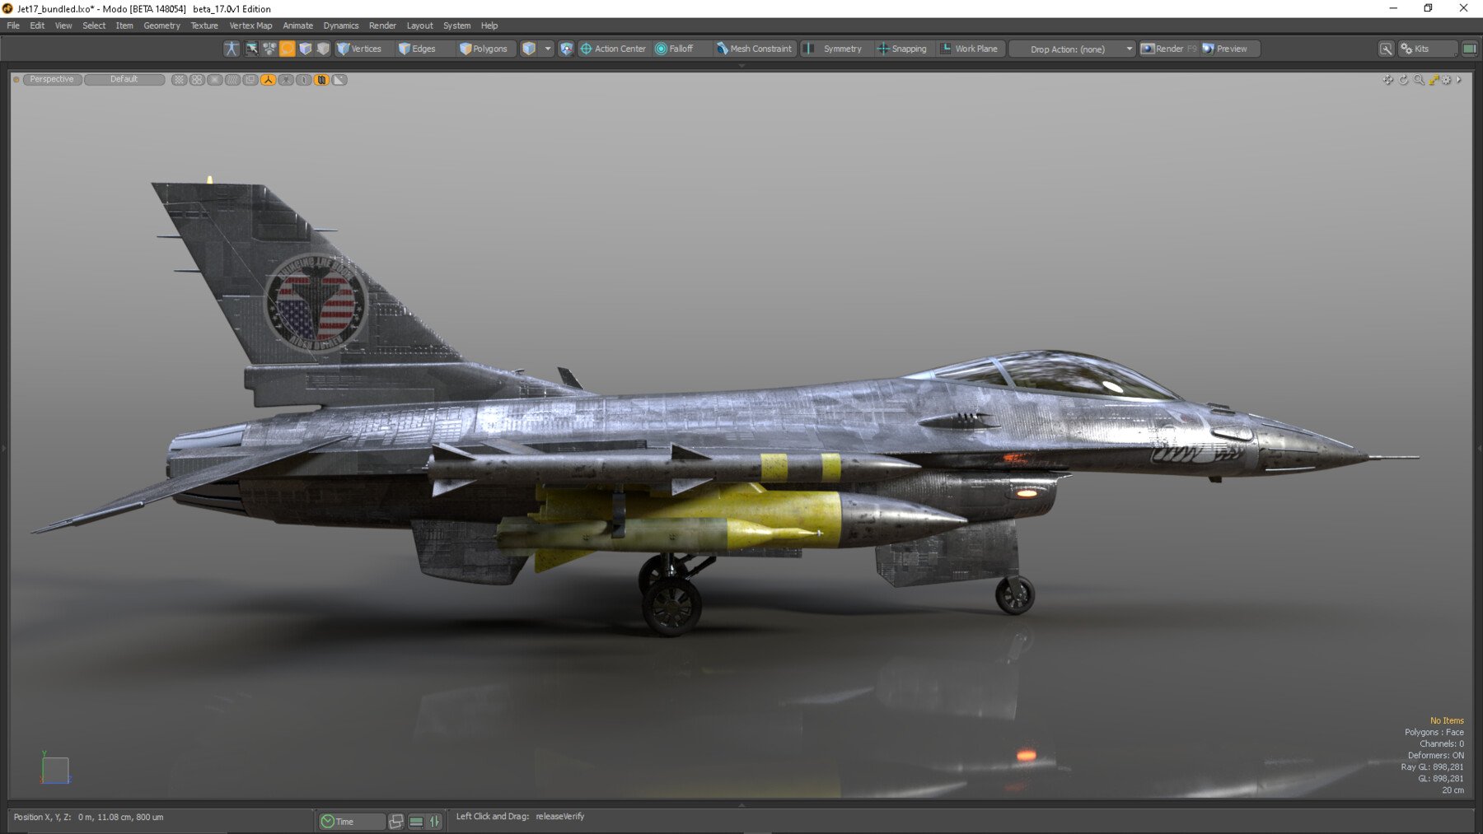The height and width of the screenshot is (834, 1483).
Task: Toggle the nested squares viewport icon
Action: [250, 80]
